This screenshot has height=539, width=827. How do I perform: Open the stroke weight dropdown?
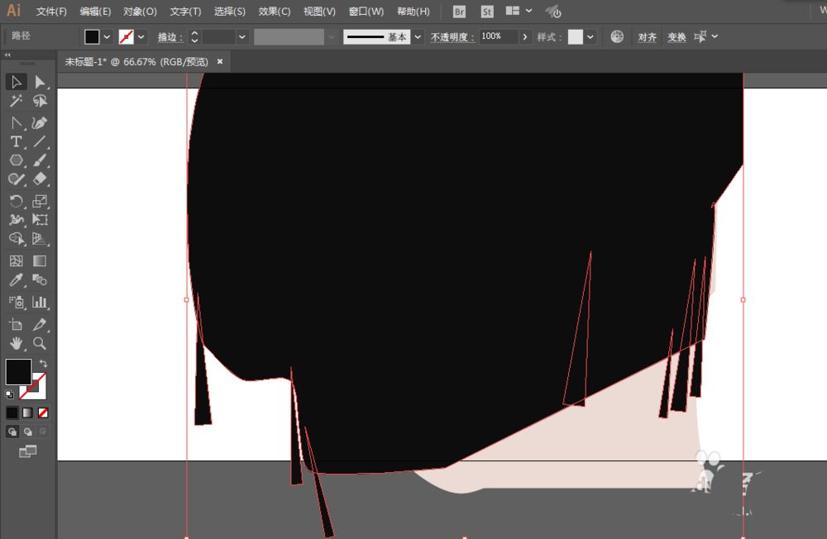pos(244,36)
